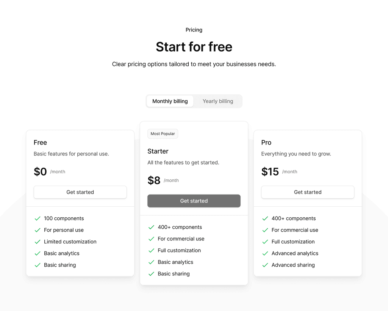The height and width of the screenshot is (311, 388).
Task: Select the "Free" plan card title
Action: [40, 143]
